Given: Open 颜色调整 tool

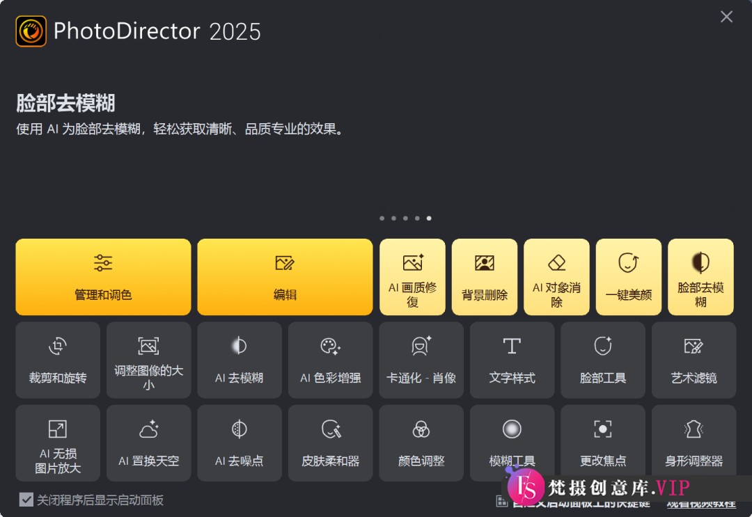Looking at the screenshot, I should click(x=421, y=443).
